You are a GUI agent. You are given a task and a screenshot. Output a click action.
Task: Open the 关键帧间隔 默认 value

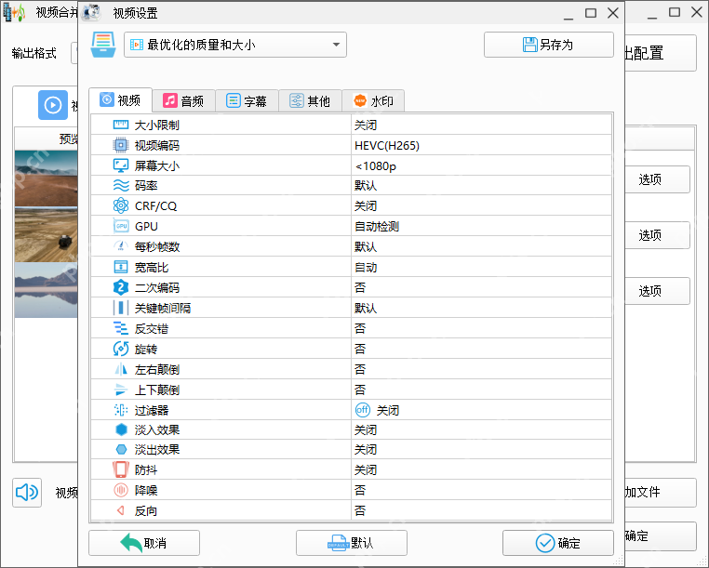coord(482,308)
